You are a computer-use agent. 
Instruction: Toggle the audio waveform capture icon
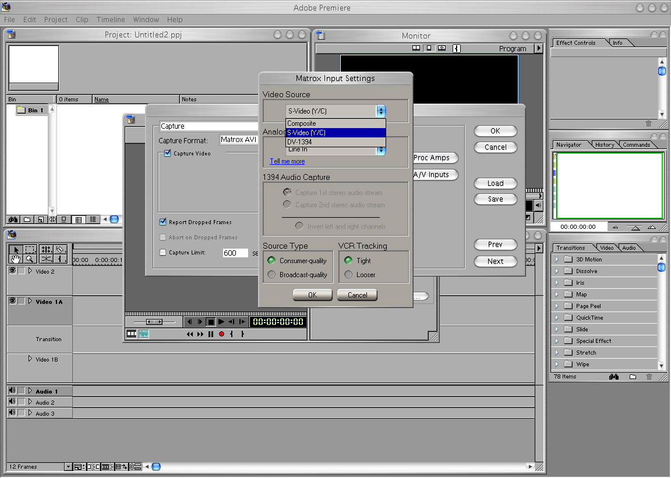tap(143, 334)
